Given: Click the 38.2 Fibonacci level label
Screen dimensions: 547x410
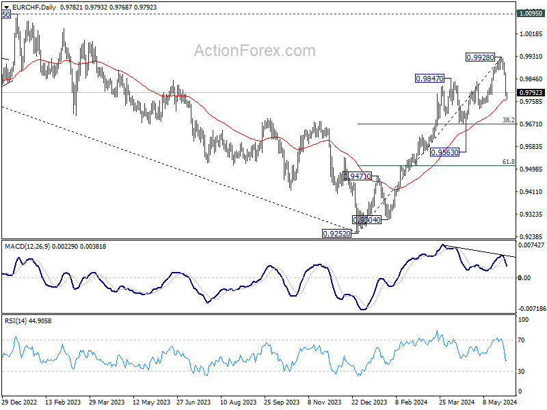Looking at the screenshot, I should pyautogui.click(x=508, y=120).
